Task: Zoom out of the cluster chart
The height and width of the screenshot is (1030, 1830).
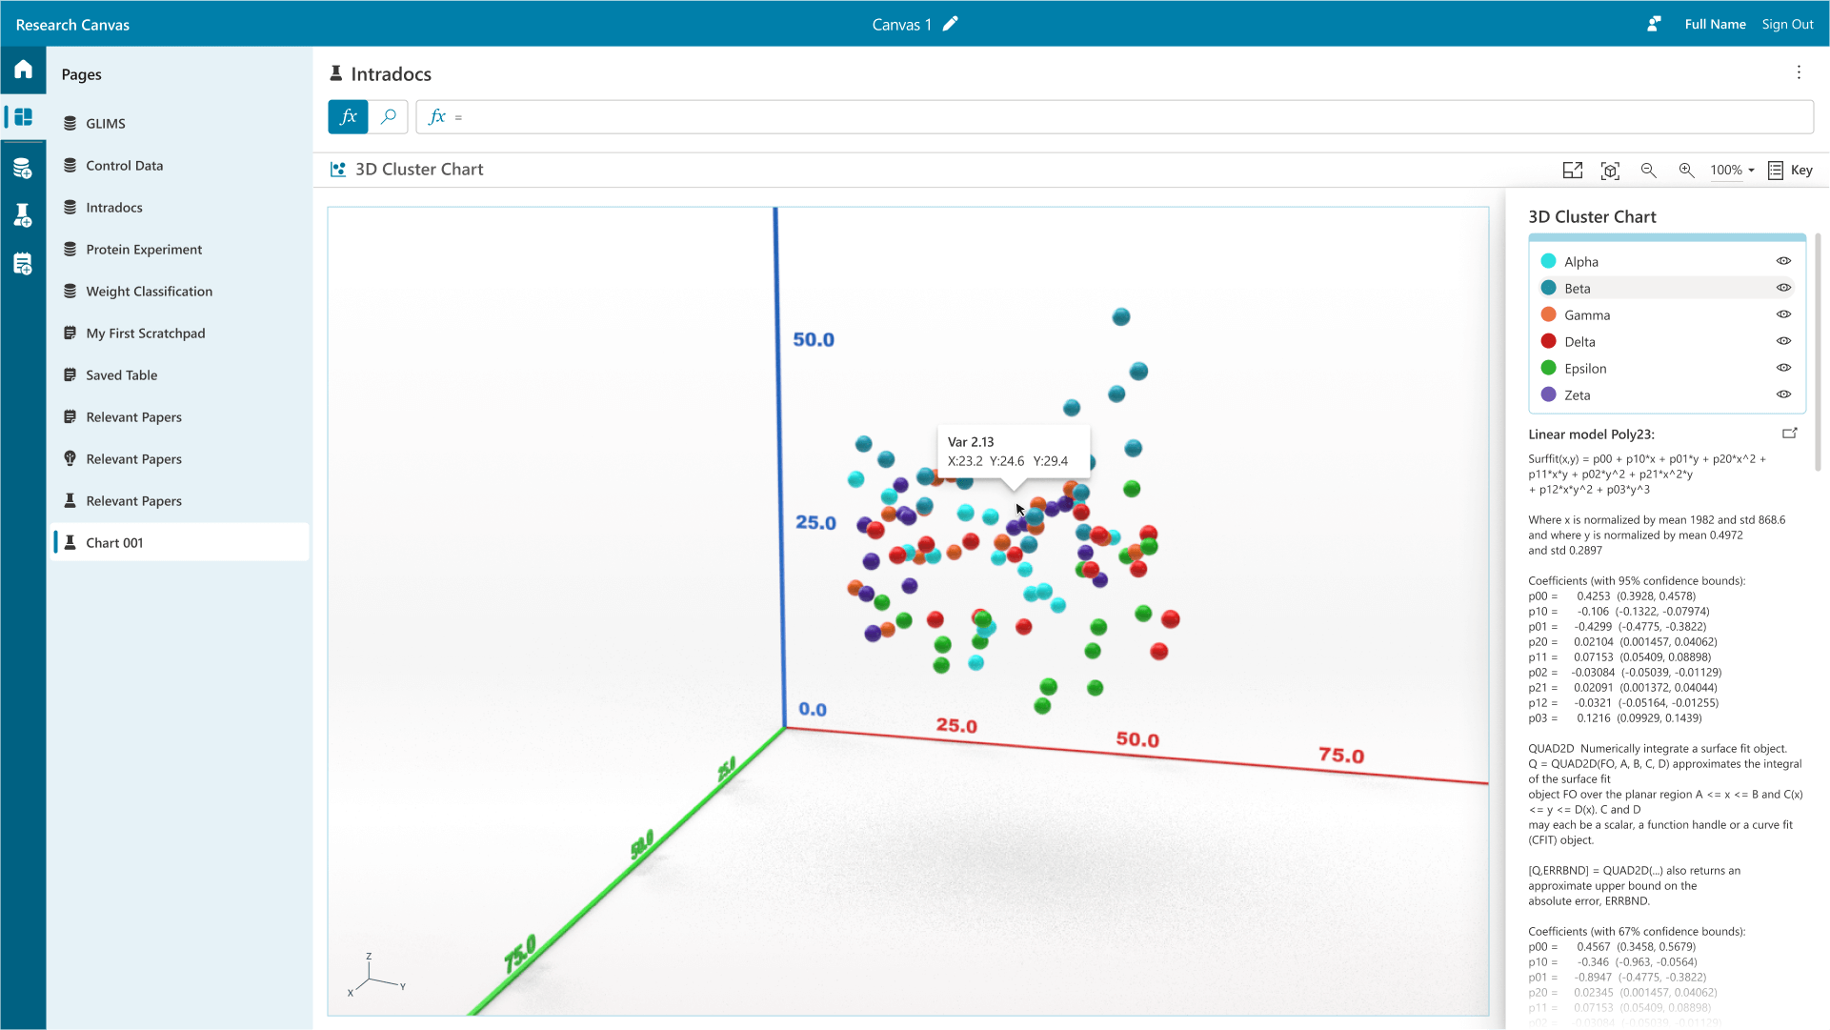Action: [x=1648, y=171]
